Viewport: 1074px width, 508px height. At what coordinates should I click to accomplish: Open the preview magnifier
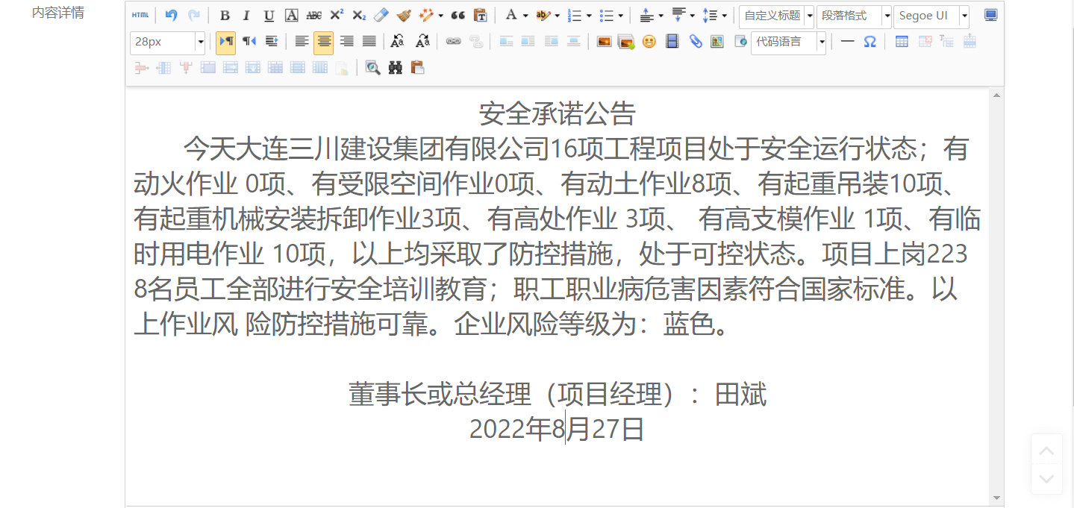[373, 68]
